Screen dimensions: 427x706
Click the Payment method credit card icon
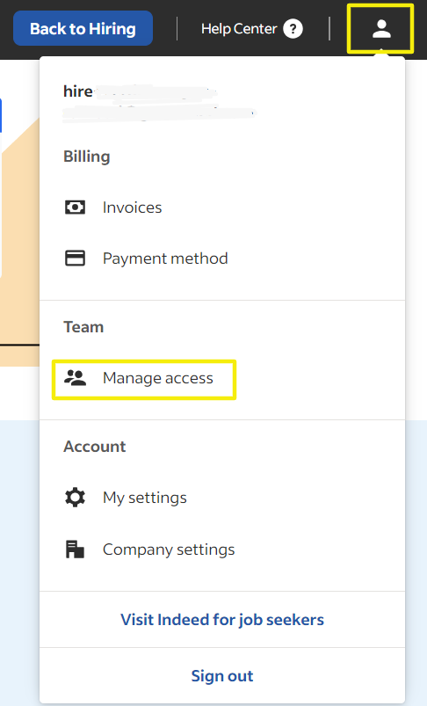click(x=75, y=258)
